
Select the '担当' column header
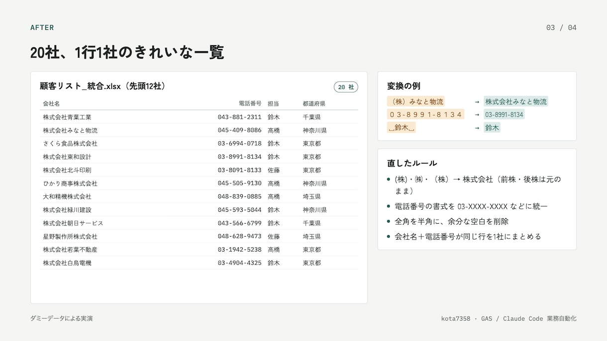coord(273,104)
